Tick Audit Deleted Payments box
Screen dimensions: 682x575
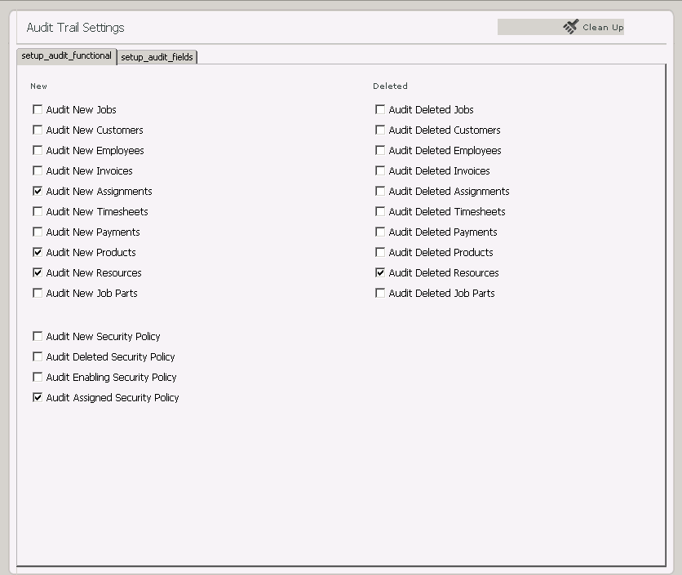(380, 232)
